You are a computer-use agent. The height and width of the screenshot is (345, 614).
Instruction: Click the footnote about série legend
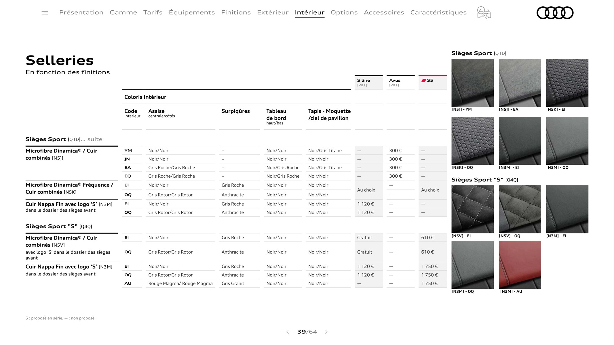[60, 318]
